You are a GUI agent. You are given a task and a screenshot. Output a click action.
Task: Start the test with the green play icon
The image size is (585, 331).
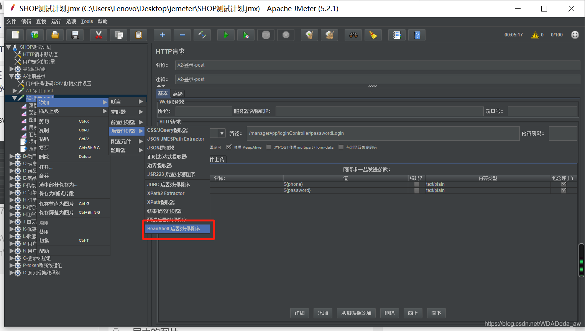tap(226, 35)
